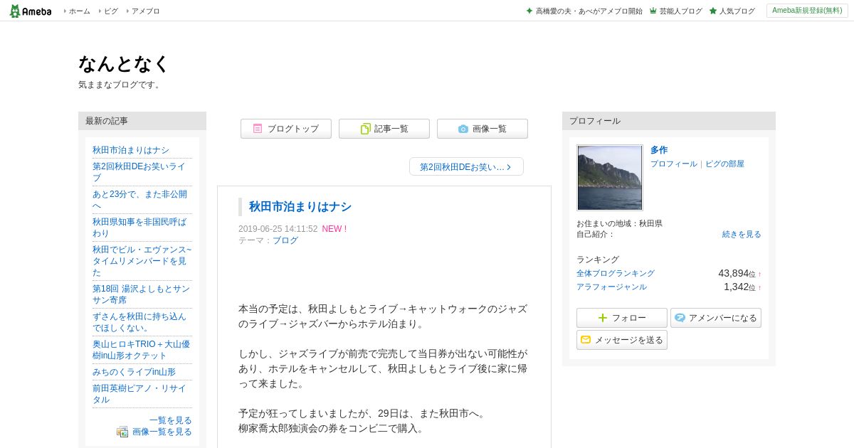Open アメブロ in the top navigation
This screenshot has height=448, width=854.
click(x=145, y=11)
